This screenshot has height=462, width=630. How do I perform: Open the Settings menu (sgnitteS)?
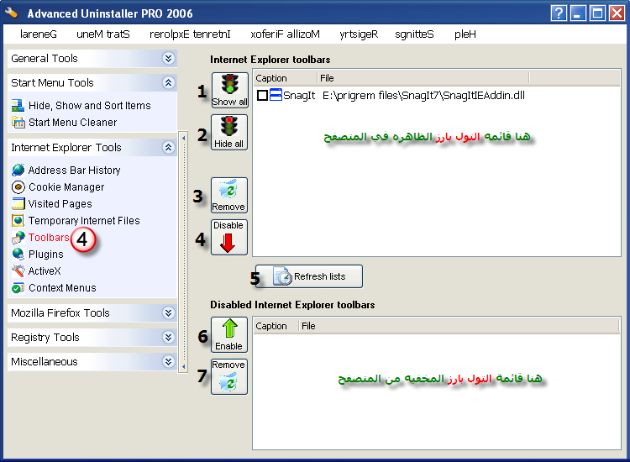click(x=414, y=34)
